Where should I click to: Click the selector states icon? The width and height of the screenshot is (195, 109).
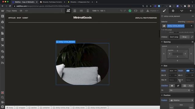(164, 26)
